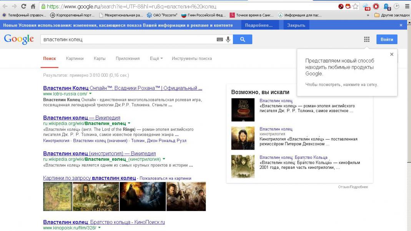Click the Middle-earth map image thumbnail
411x231 pixels.
(x=57, y=196)
